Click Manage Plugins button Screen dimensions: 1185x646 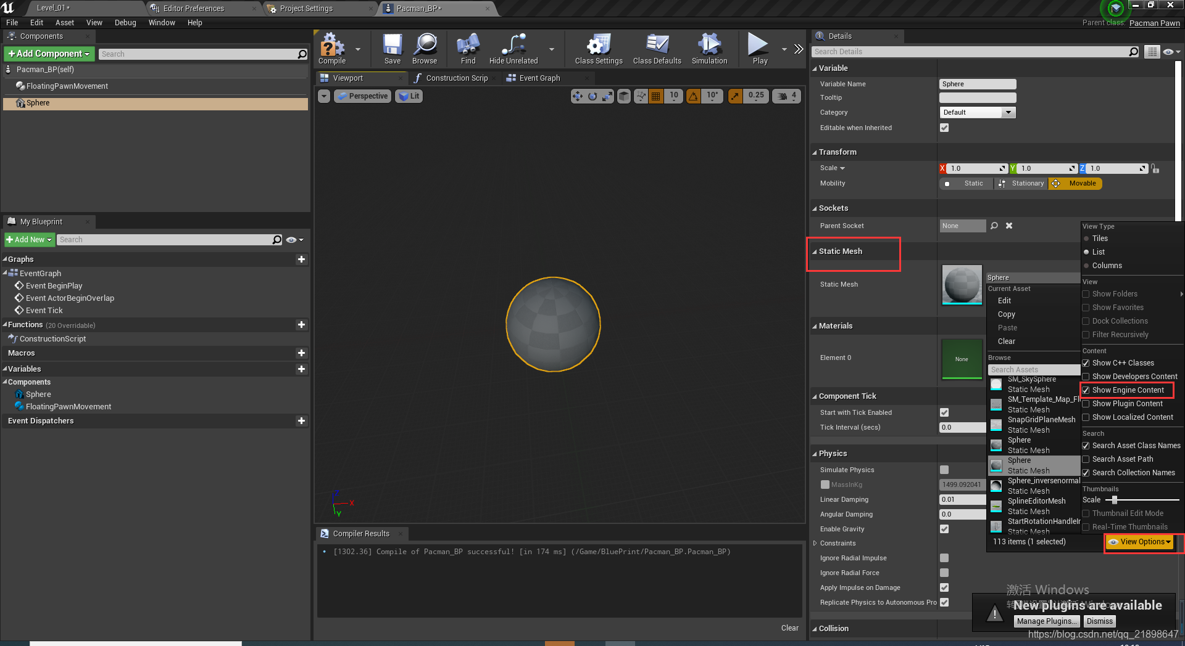[x=1047, y=621]
